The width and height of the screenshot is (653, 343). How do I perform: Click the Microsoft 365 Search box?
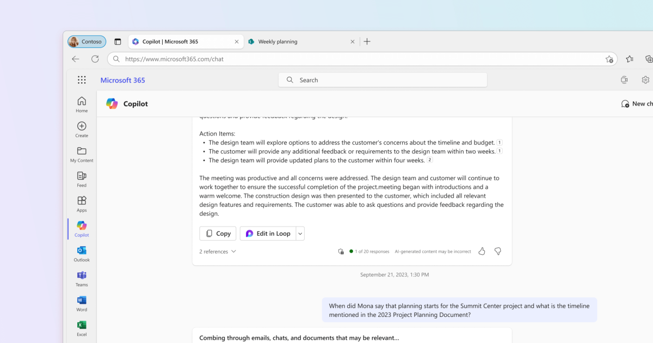coord(383,80)
